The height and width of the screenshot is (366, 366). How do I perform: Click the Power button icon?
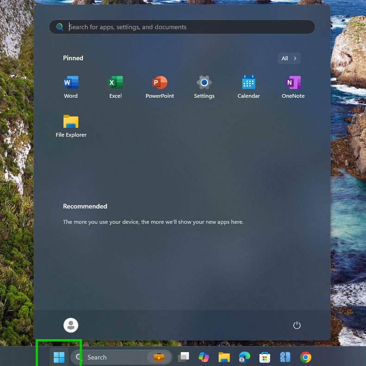pos(297,325)
